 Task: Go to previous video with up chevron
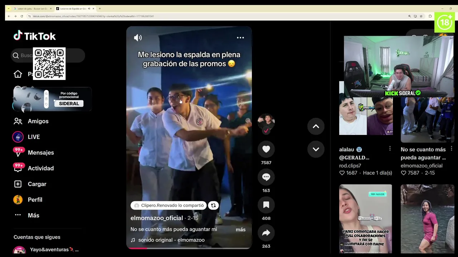tap(316, 126)
